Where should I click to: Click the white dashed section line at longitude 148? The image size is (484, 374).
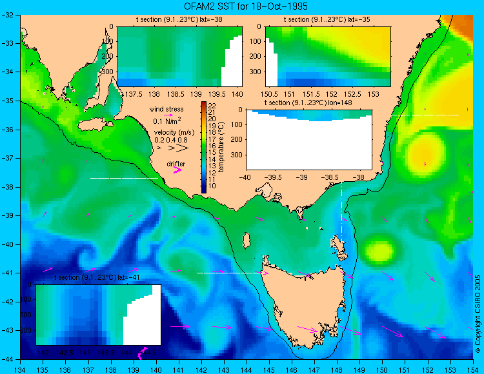coord(341,213)
